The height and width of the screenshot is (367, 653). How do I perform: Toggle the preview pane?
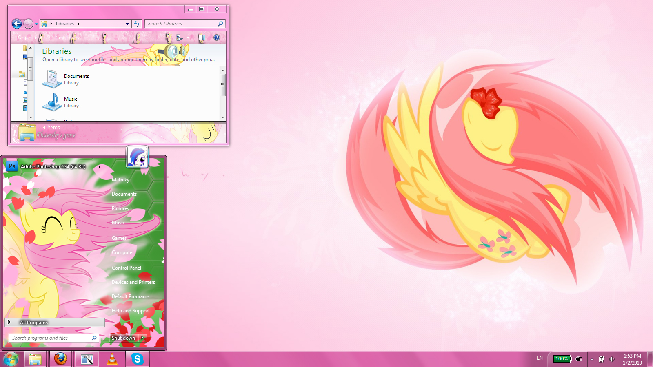[202, 38]
